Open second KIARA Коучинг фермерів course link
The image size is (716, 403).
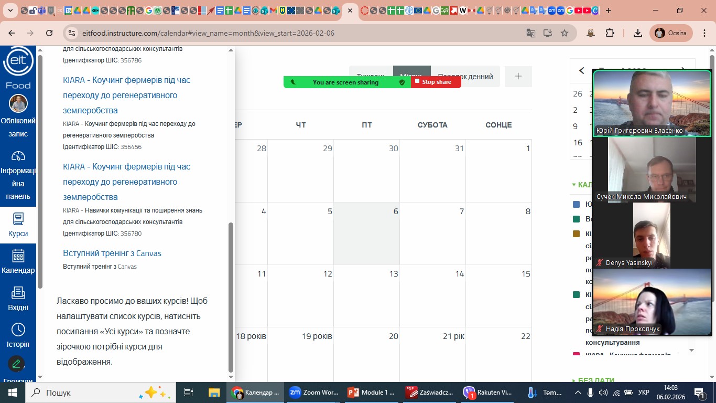point(127,182)
